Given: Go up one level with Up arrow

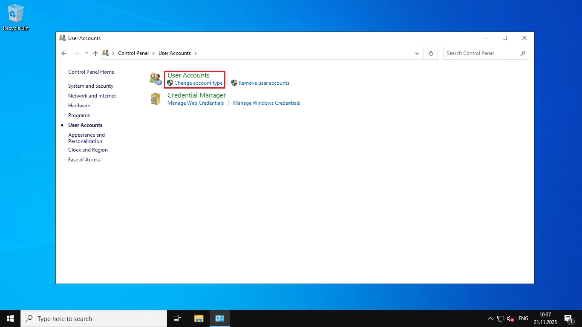Looking at the screenshot, I should click(95, 53).
